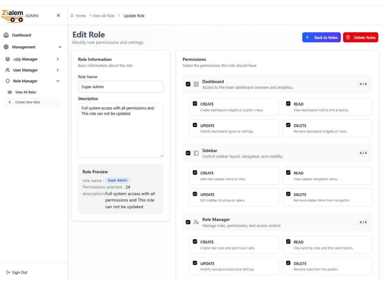The width and height of the screenshot is (383, 287).
Task: Click Update Role breadcrumb text
Action: (134, 16)
